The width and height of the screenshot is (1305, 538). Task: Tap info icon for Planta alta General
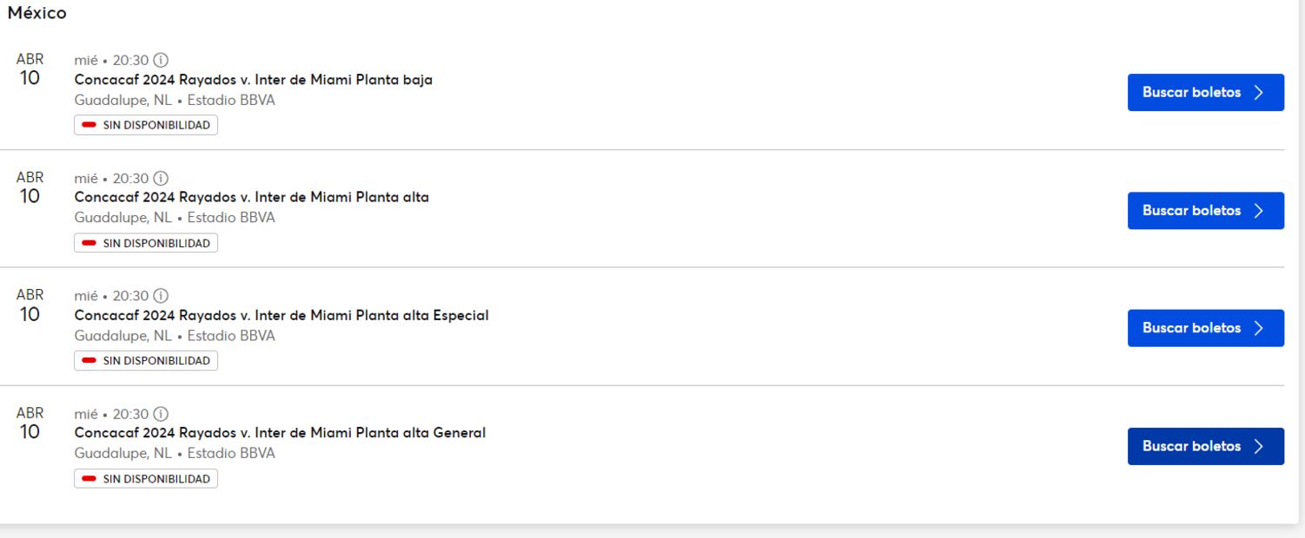tap(161, 415)
